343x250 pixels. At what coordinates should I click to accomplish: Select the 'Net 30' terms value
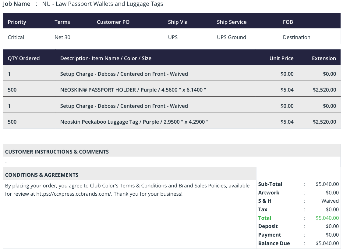point(62,37)
